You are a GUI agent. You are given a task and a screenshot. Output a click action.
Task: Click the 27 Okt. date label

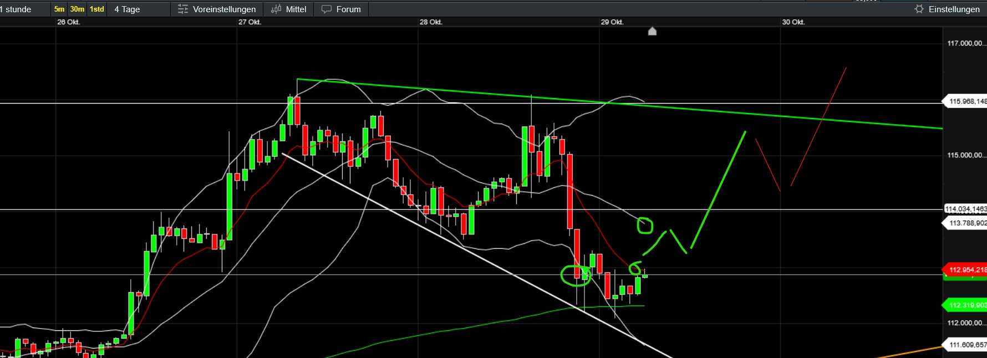[250, 22]
